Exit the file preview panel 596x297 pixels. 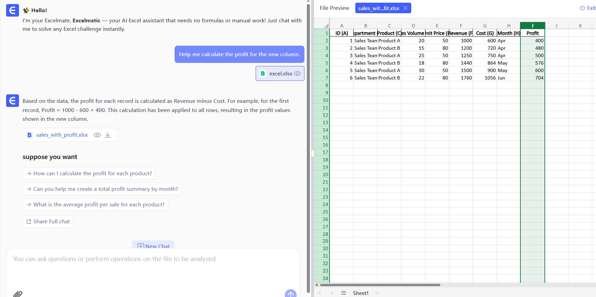(588, 8)
